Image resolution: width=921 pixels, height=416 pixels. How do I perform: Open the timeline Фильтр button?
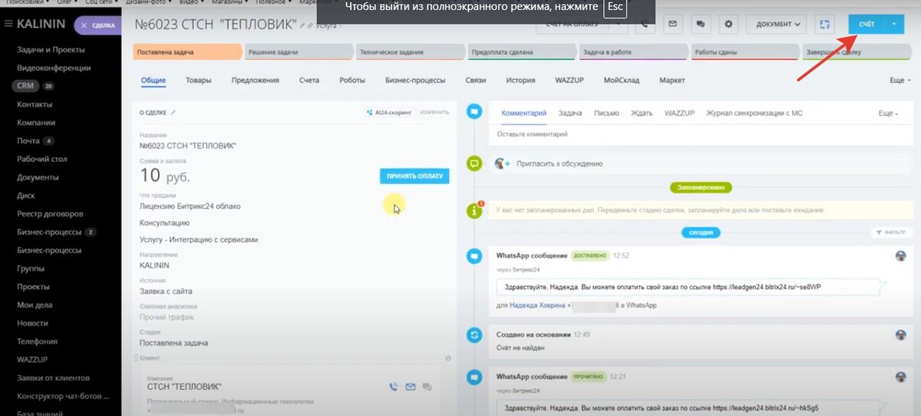coord(890,232)
